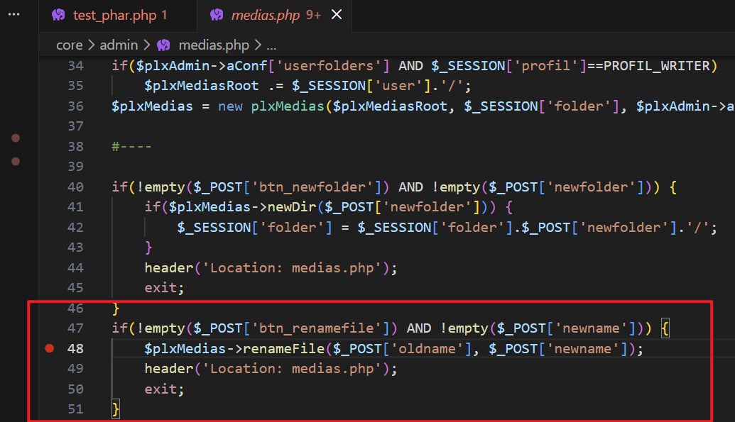This screenshot has width=735, height=422.
Task: Click PHP elephant icon on medias.php tab
Action: pyautogui.click(x=217, y=14)
